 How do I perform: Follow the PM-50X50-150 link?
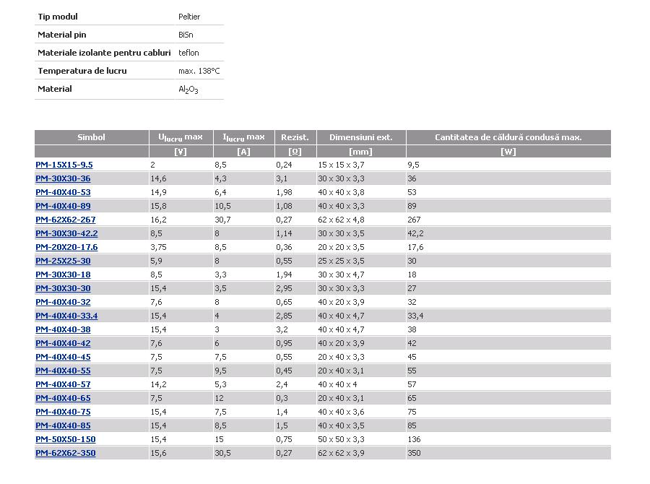(x=66, y=438)
